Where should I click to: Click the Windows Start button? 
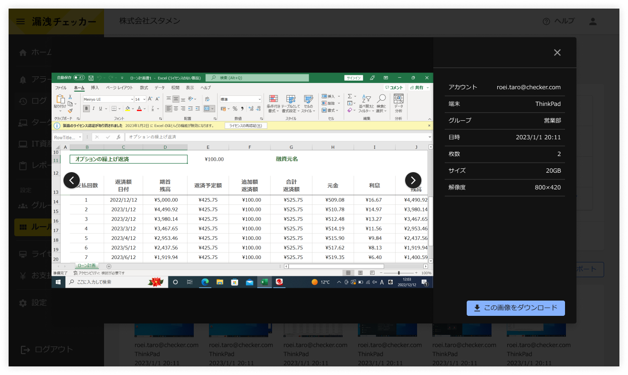[58, 282]
